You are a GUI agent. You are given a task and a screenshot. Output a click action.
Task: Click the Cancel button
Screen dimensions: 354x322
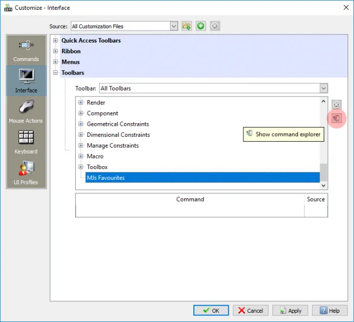click(251, 311)
